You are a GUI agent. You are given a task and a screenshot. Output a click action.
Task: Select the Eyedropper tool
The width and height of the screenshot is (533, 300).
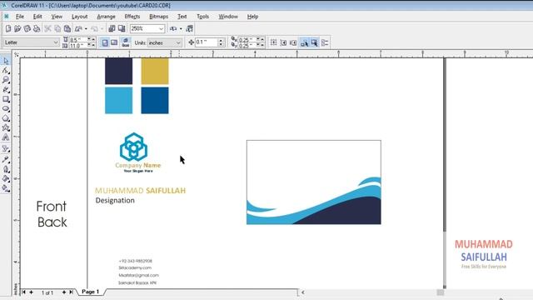6,159
